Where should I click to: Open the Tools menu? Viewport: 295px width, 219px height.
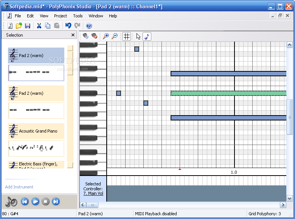click(x=78, y=16)
